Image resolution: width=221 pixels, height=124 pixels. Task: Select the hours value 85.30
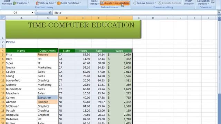point(83,54)
